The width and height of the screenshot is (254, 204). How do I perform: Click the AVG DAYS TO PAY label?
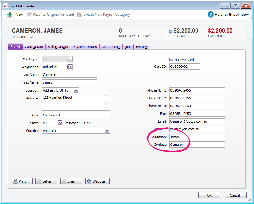(134, 36)
